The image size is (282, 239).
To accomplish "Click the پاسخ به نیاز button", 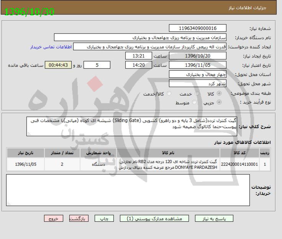I will (x=214, y=218).
